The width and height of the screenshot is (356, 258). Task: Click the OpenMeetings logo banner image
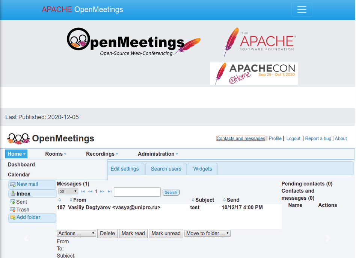tap(134, 42)
